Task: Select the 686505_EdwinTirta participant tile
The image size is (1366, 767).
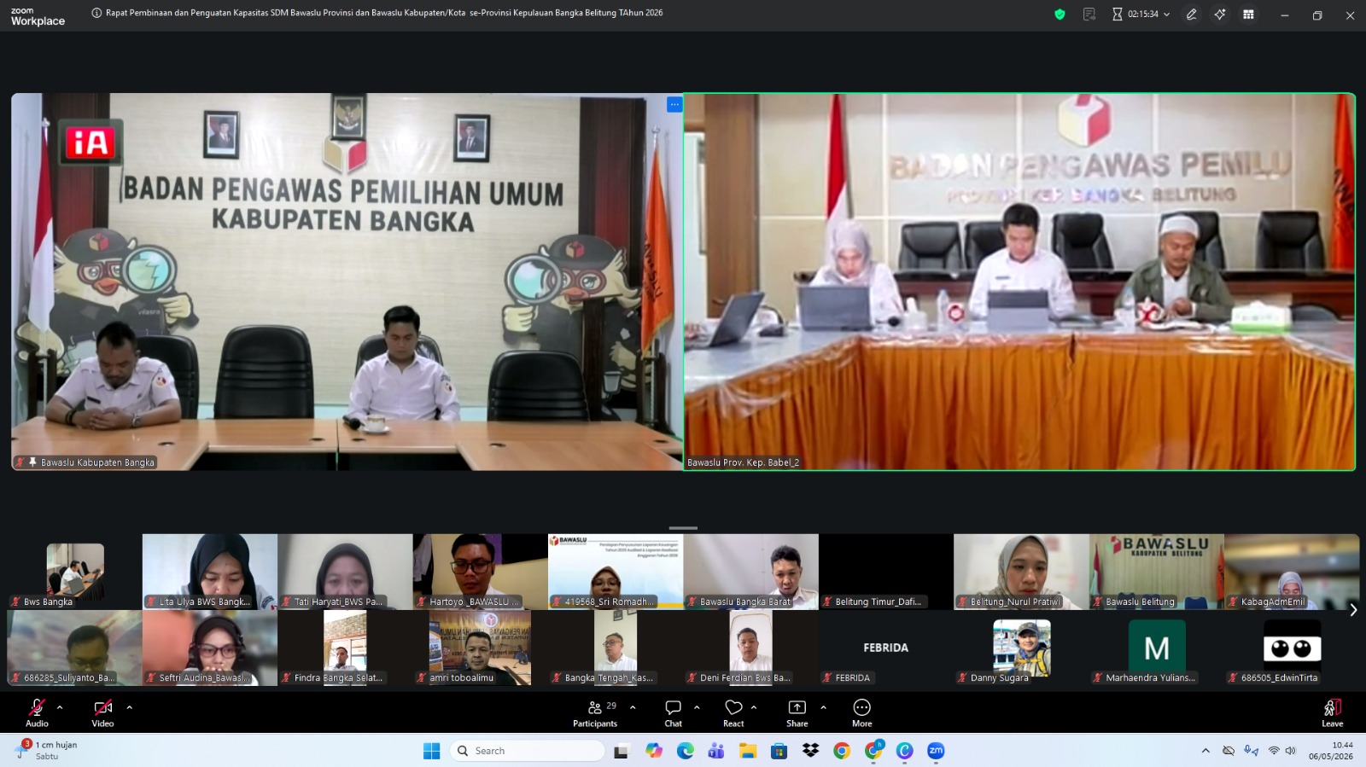Action: tap(1292, 648)
